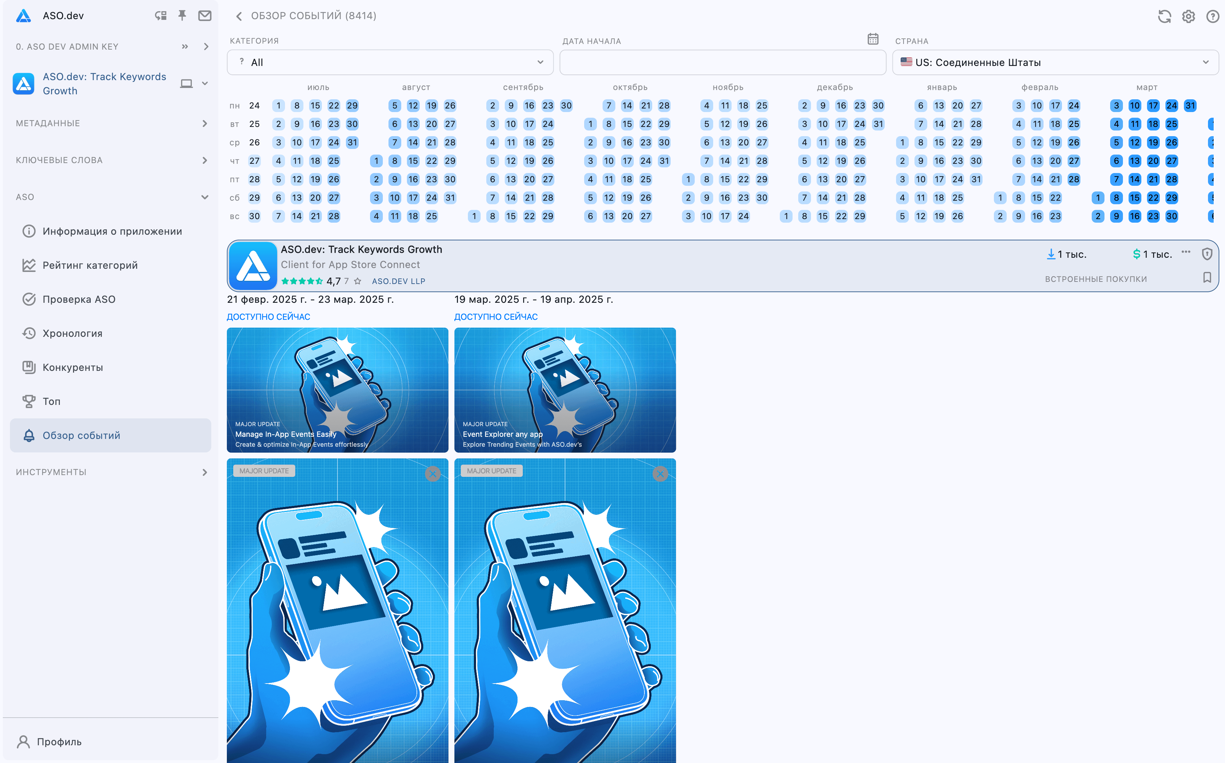
Task: Click Client for App Store Connect subtitle
Action: [x=350, y=265]
